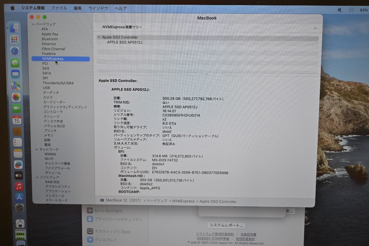Screen dimensions: 369x246
Task: Expand the ネットワーク section in the sidebar
Action: pos(37,149)
